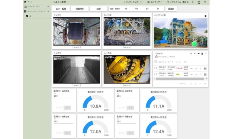Acknowledge the second alarm with the checkmark
The image size is (233, 139).
coord(196,74)
